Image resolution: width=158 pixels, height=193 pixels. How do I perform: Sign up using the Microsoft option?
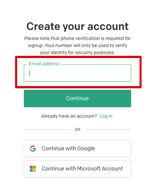[77, 169]
